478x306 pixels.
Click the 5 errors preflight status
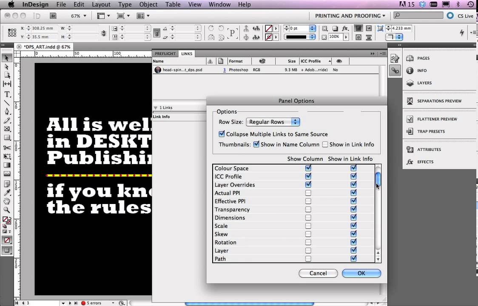[x=94, y=303]
